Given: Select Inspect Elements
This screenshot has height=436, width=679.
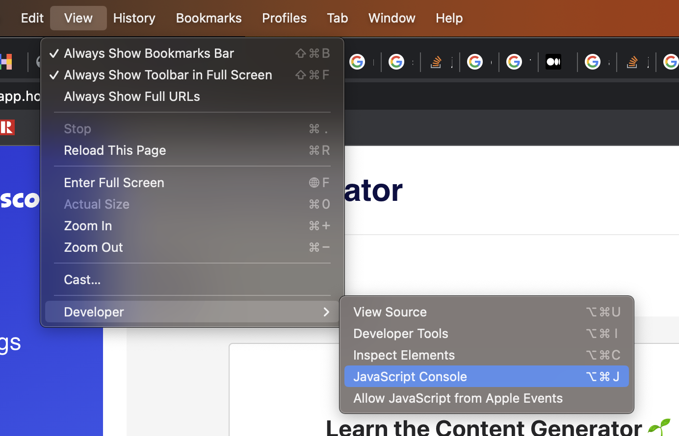Looking at the screenshot, I should click(x=487, y=355).
